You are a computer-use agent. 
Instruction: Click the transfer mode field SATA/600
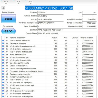(x=51, y=23)
